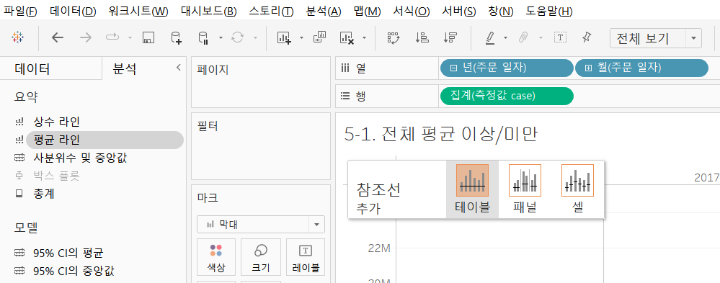Open the refresh options dropdown arrow
Image resolution: width=720 pixels, height=283 pixels.
pos(255,37)
